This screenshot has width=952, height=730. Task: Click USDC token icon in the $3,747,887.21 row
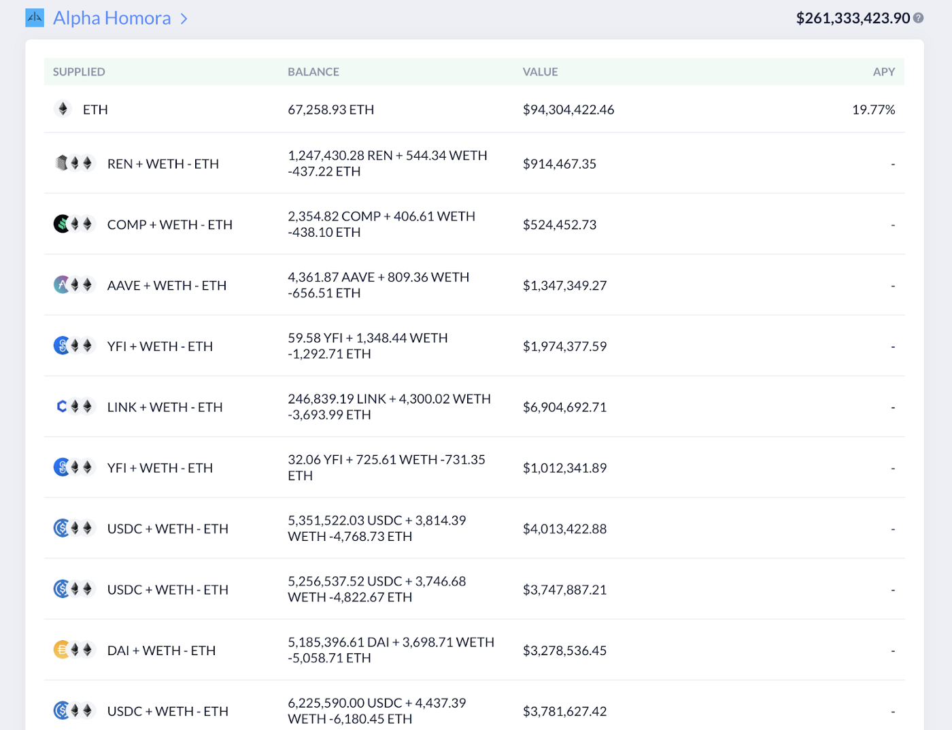62,588
